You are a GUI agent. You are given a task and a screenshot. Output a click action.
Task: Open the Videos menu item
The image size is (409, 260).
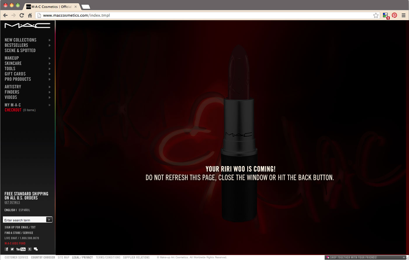(x=11, y=97)
